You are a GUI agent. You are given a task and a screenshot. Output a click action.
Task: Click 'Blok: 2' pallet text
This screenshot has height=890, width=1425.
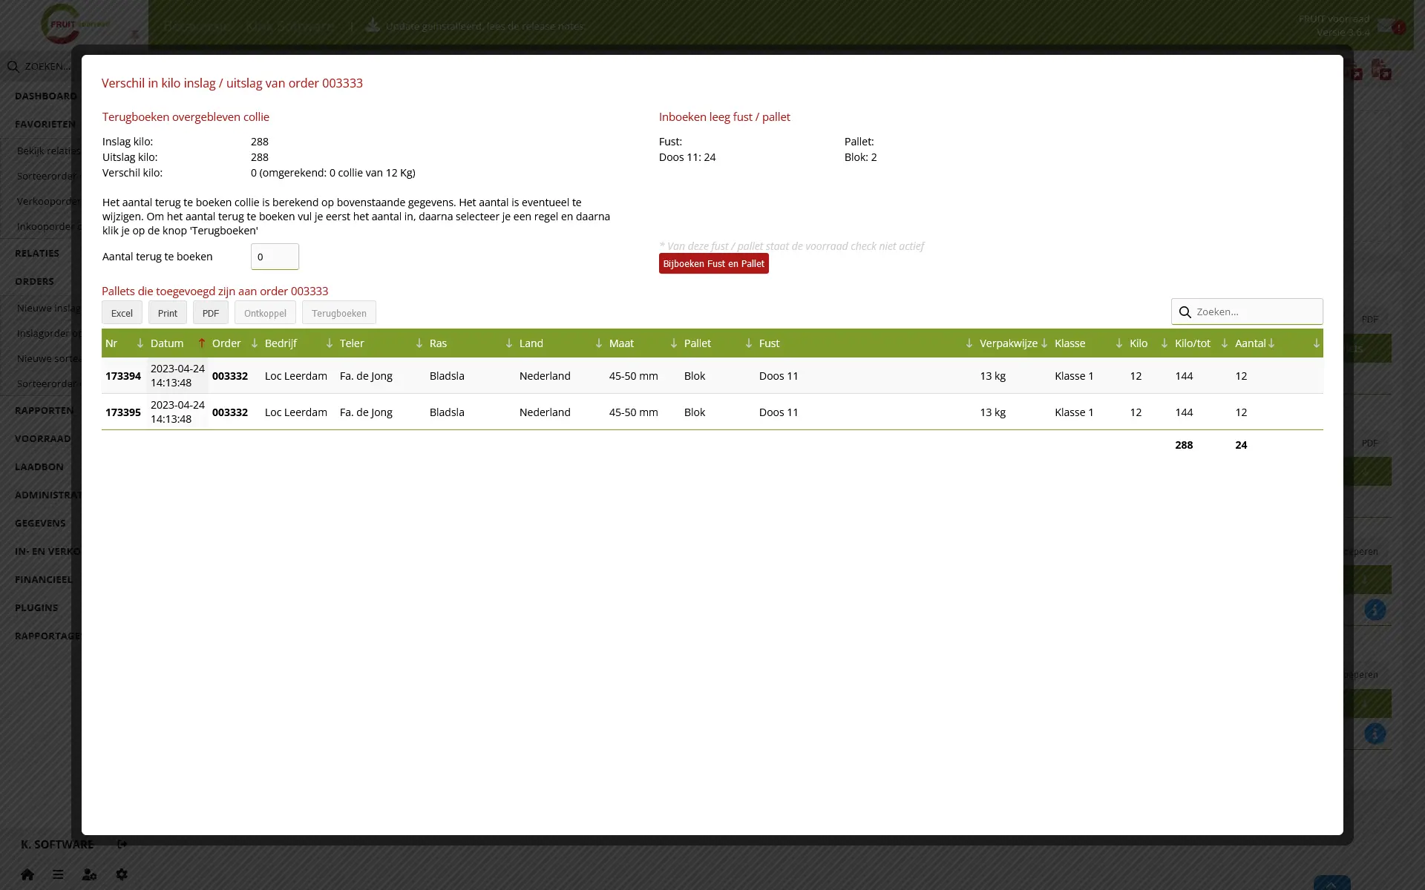coord(861,157)
